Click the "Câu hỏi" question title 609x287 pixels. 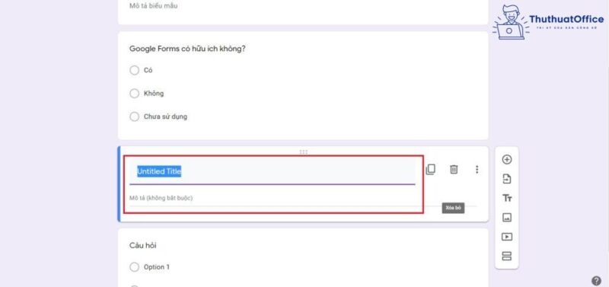click(143, 245)
